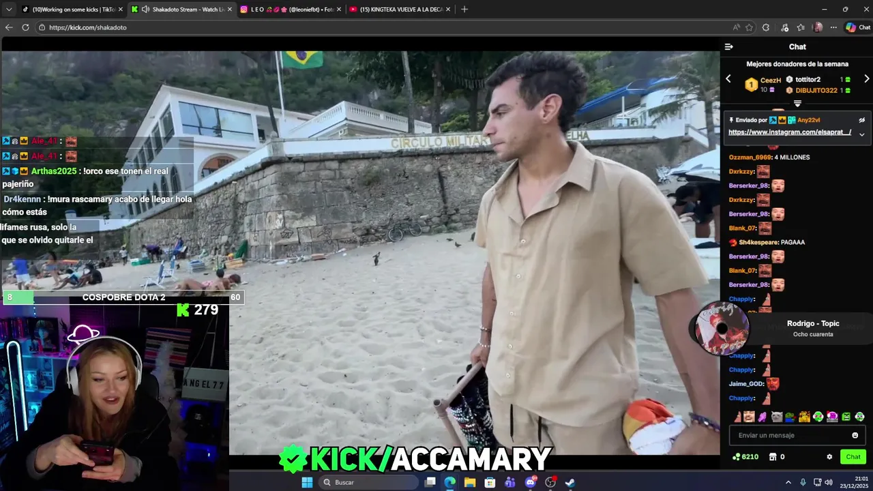Close the YouTube KINGTEKA tab
Screen dimensions: 873x491
pyautogui.click(x=448, y=10)
